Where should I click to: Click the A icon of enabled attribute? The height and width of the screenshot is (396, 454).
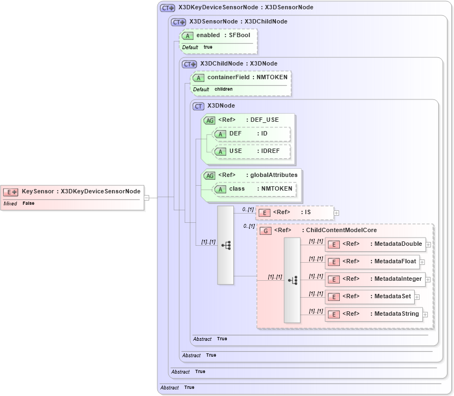187,36
